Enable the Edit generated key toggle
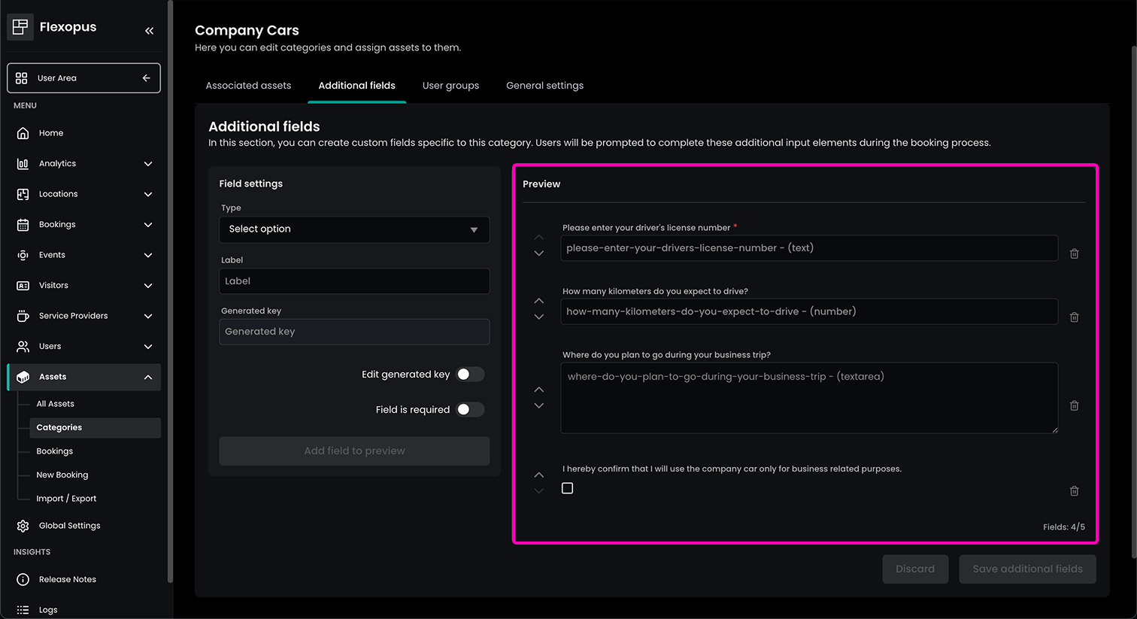1137x619 pixels. coord(470,375)
